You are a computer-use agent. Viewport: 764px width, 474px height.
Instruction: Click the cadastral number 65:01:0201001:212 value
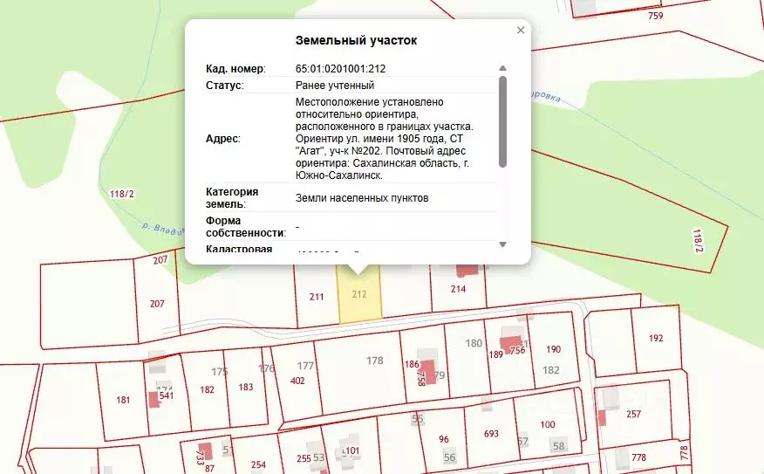click(x=341, y=68)
